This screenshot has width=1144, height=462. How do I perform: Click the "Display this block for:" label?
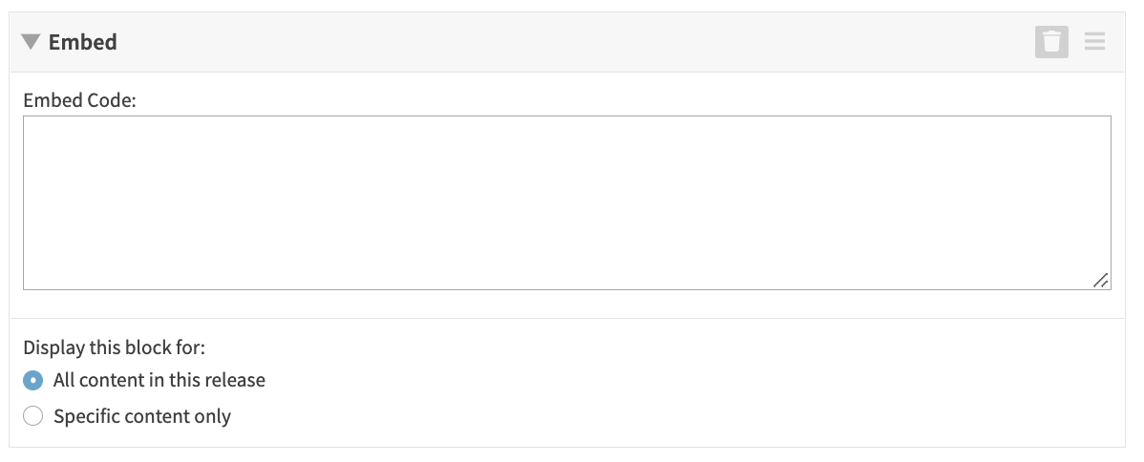pos(114,346)
